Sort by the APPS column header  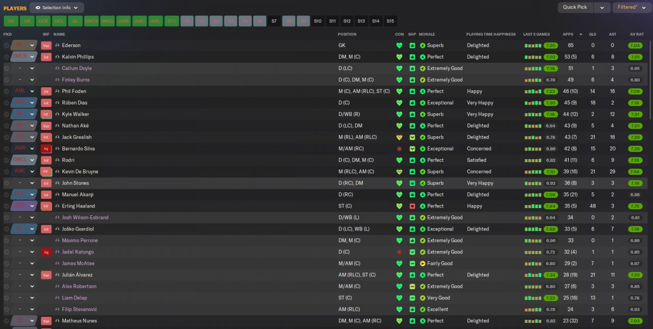[x=568, y=34]
